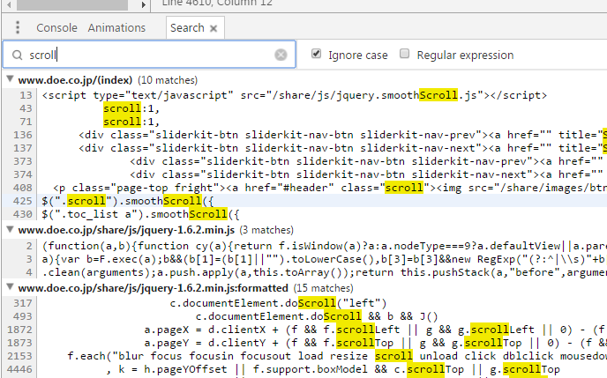Open line 2 function cy(a) result
607x378 pixels.
[325, 246]
